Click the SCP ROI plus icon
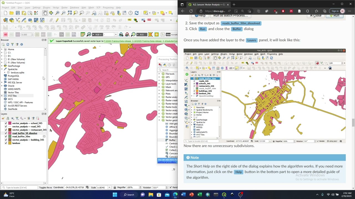 point(156,35)
